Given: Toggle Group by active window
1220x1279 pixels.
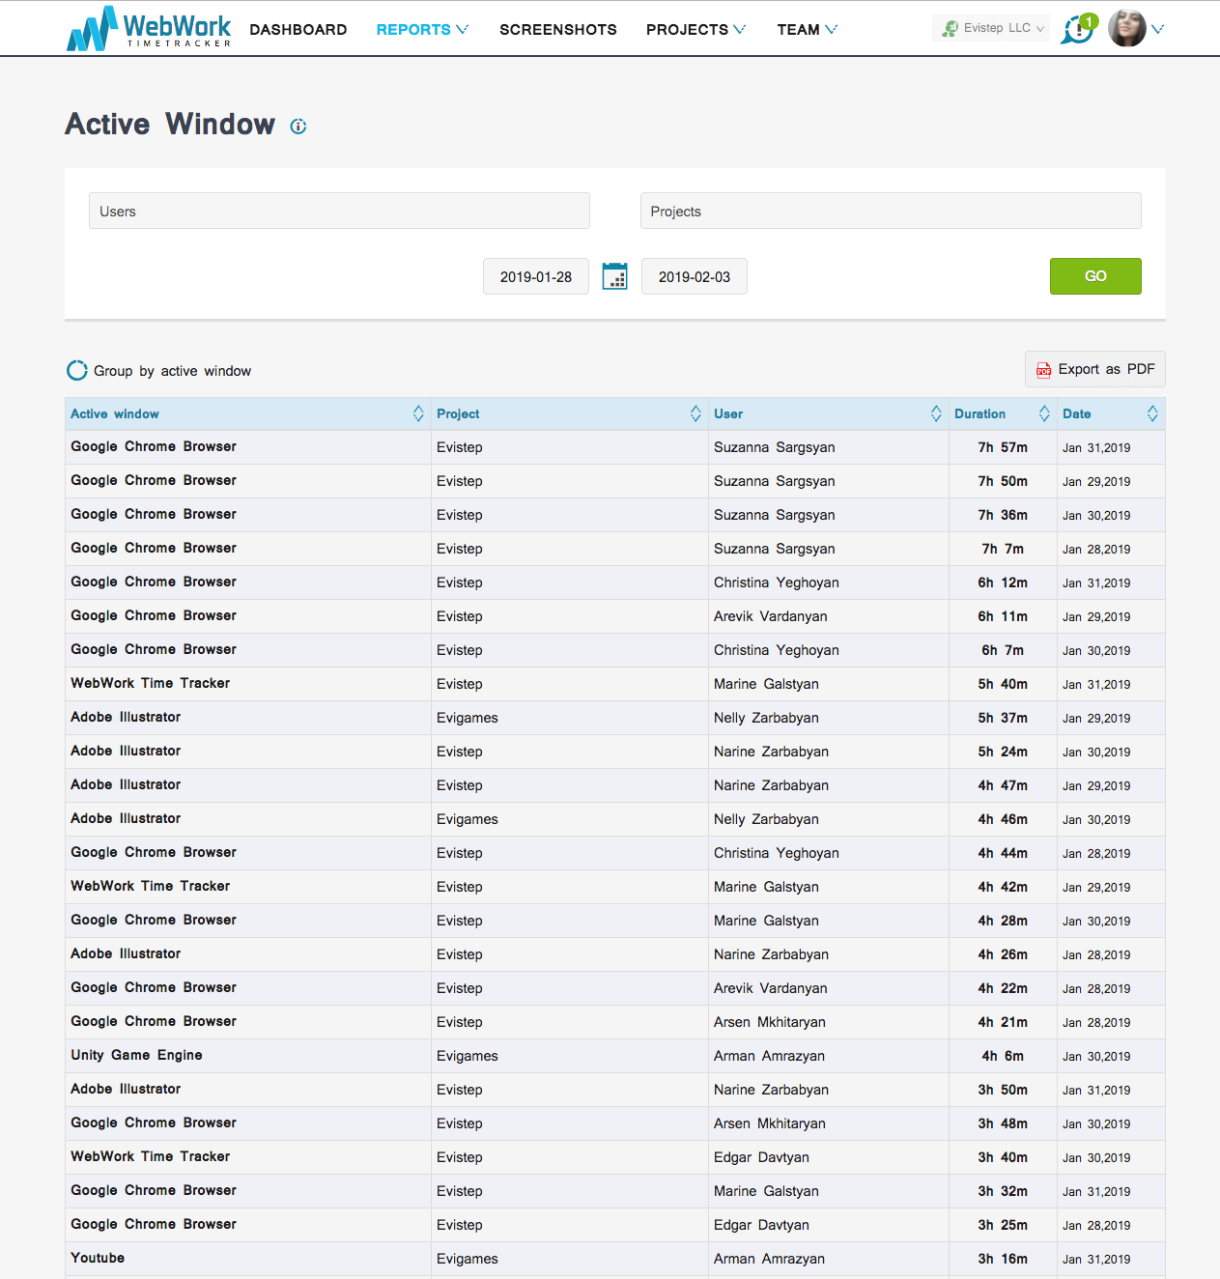Looking at the screenshot, I should [x=77, y=371].
